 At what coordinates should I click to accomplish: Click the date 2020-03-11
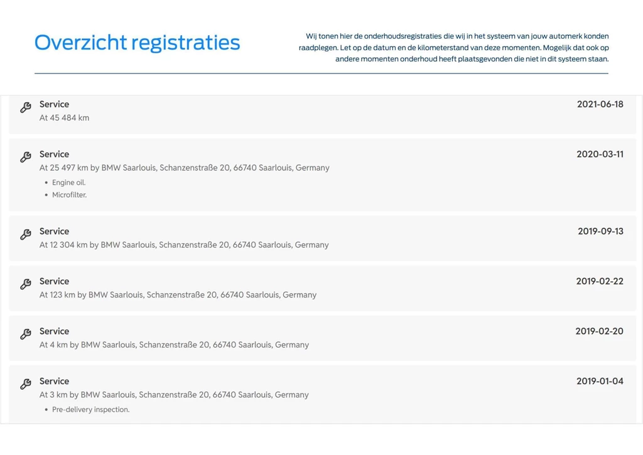600,154
